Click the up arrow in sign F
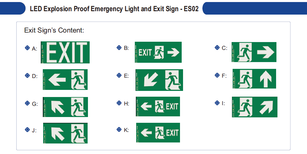Screen dimensions: 307x154 click(x=266, y=79)
